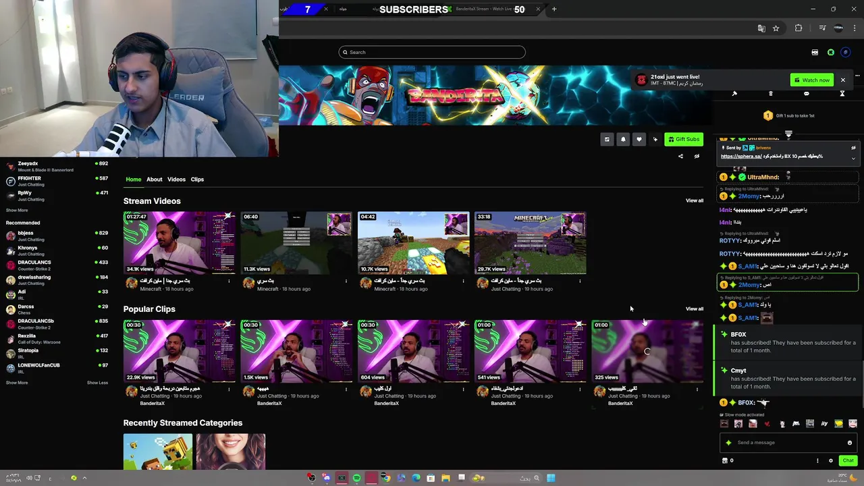Open the 01:27:47 stream video thumbnail
The image size is (864, 486).
coord(179,243)
